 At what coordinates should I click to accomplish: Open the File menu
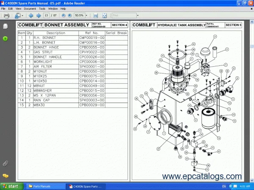coord(3,9)
